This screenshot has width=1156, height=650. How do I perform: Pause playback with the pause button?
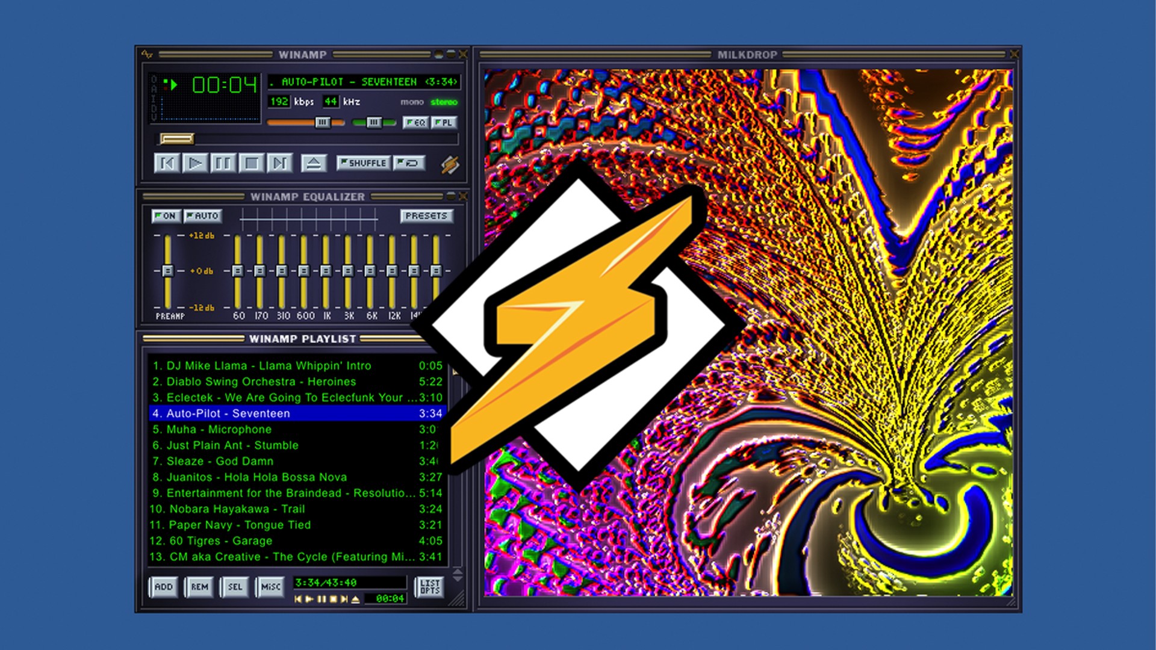coord(223,163)
